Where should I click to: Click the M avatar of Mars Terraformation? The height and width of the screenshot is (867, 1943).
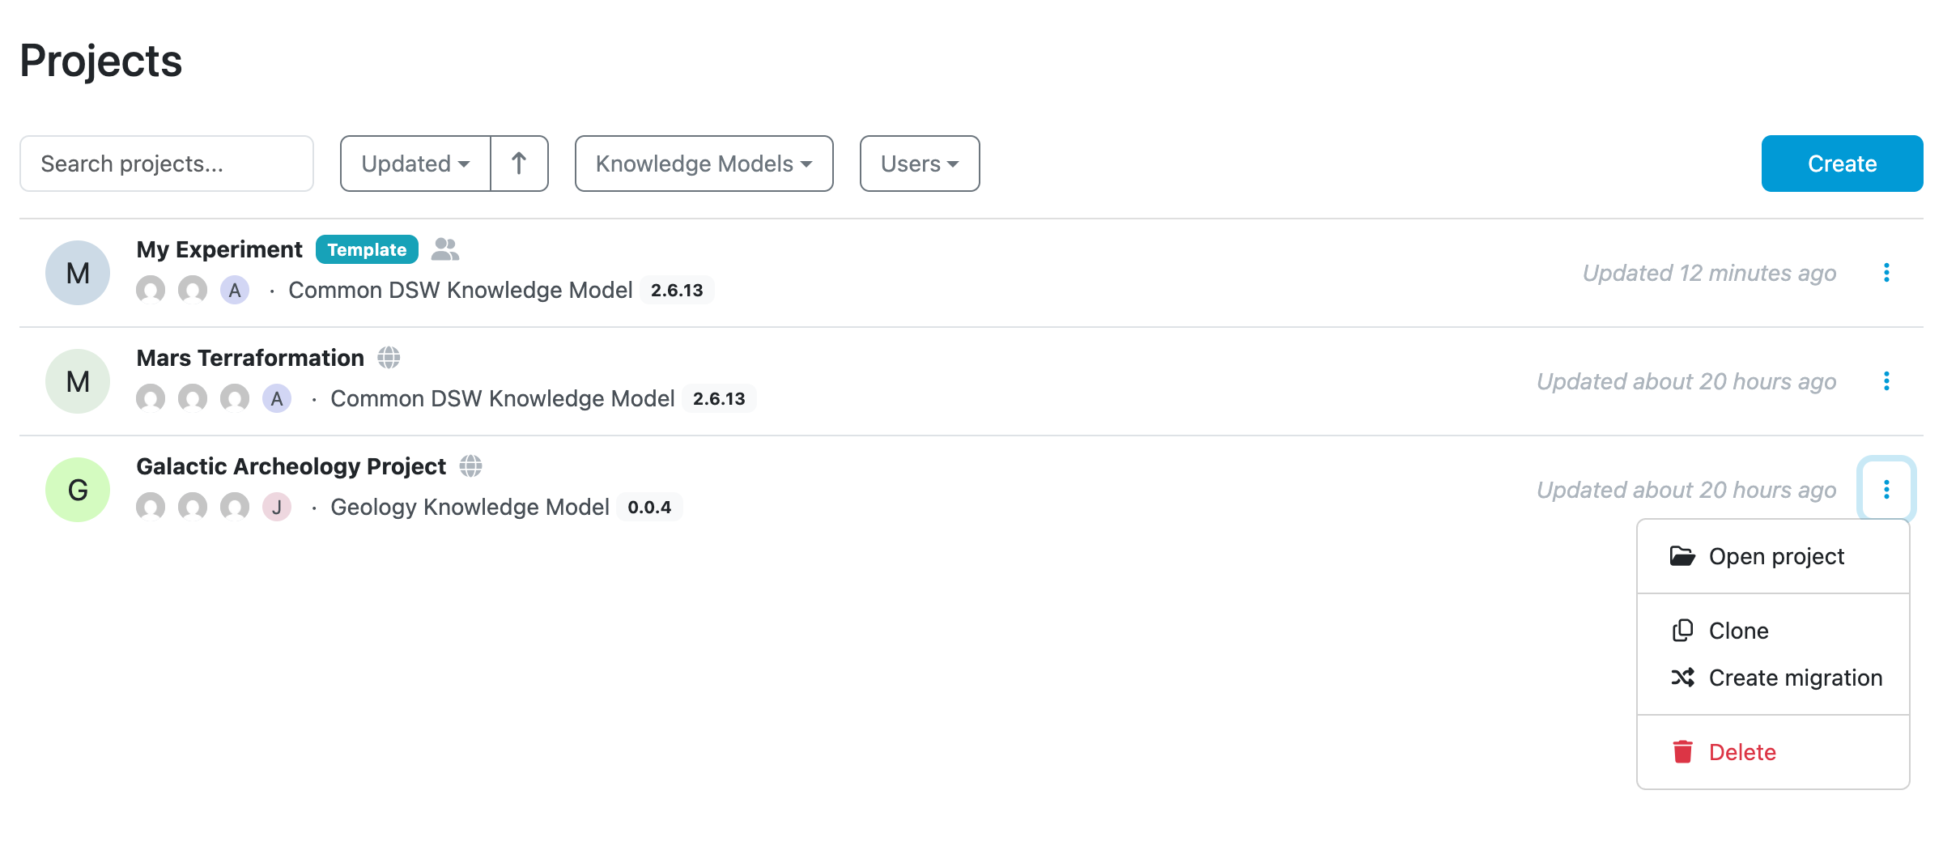click(x=78, y=381)
